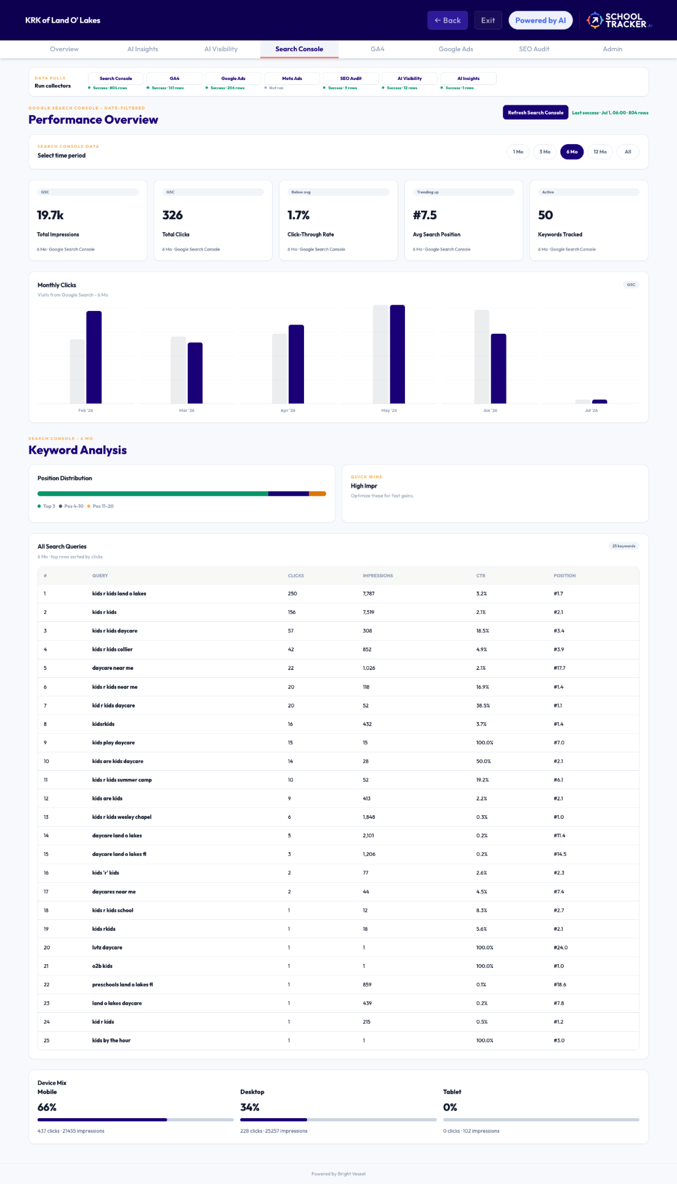Click the CTR column header
The width and height of the screenshot is (677, 1184).
pos(481,576)
